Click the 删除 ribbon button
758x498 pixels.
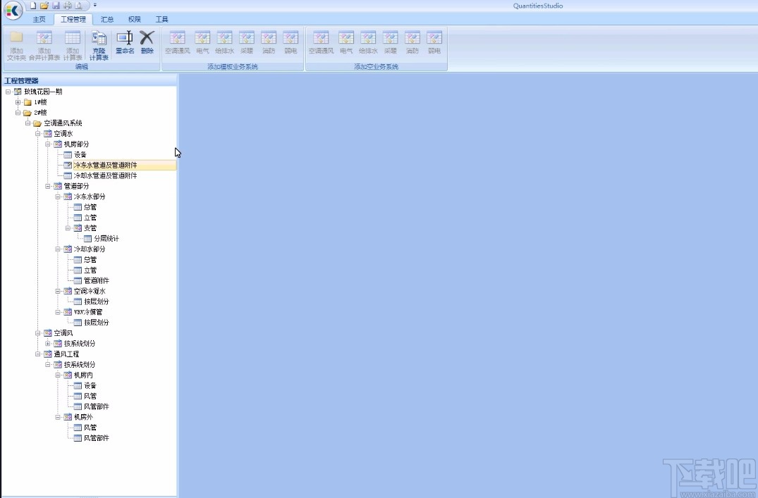(x=147, y=42)
